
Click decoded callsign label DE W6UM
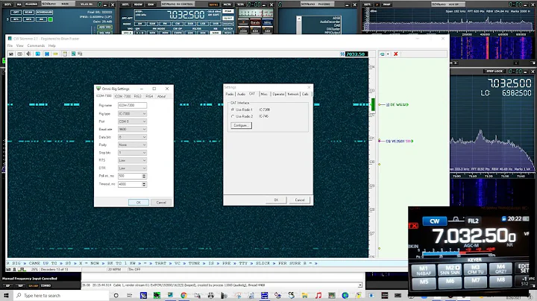(398, 104)
